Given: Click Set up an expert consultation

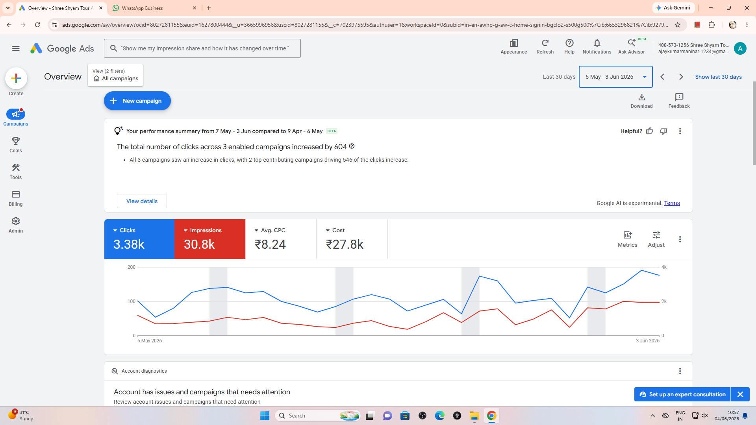Looking at the screenshot, I should point(683,394).
